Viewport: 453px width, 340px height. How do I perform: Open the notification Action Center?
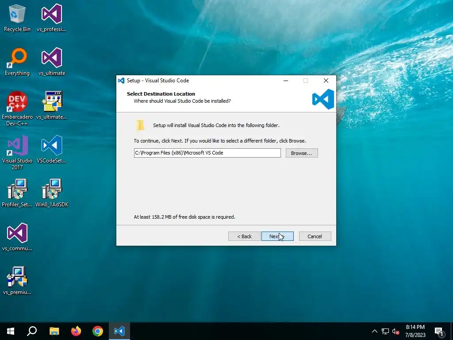point(439,331)
